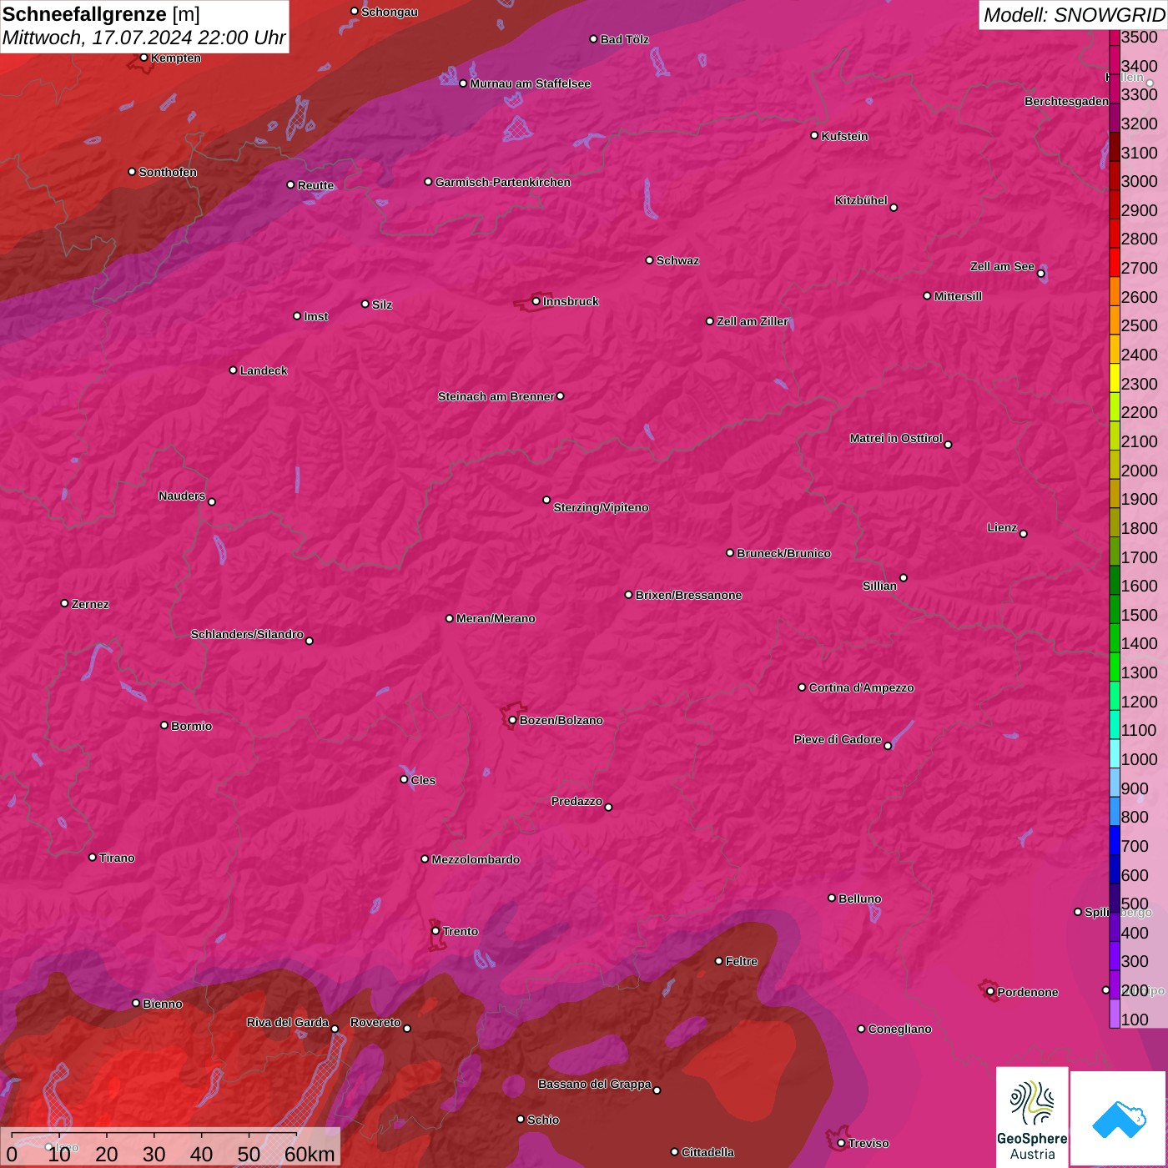Click the Riva del Garda marker

pyautogui.click(x=335, y=1029)
